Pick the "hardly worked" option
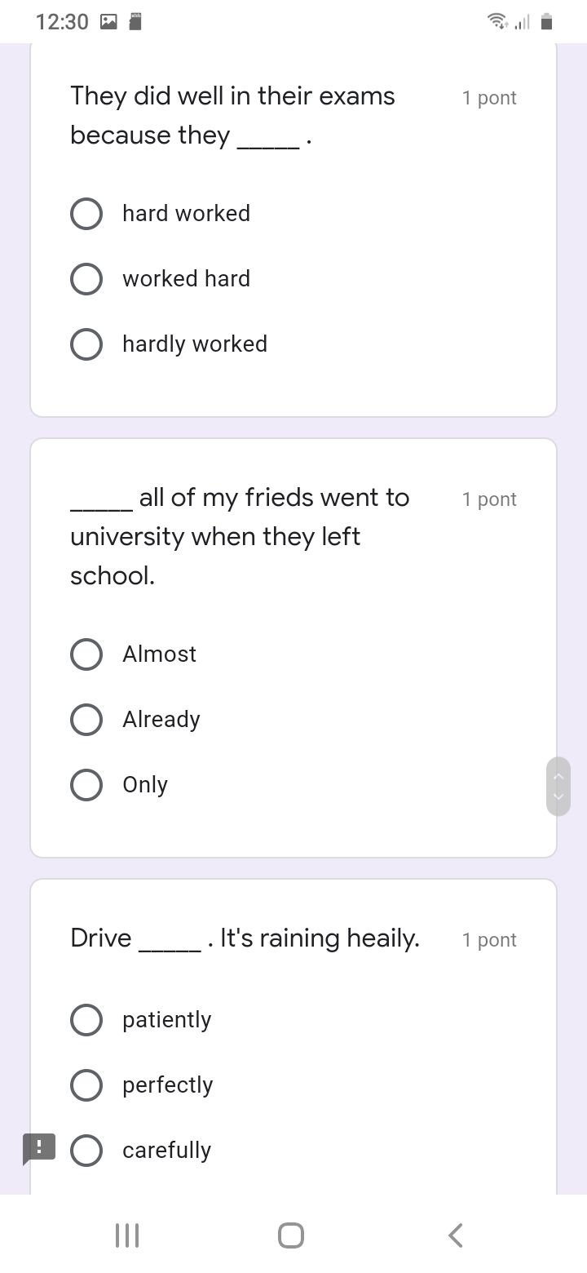Image resolution: width=587 pixels, height=1273 pixels. pyautogui.click(x=86, y=344)
